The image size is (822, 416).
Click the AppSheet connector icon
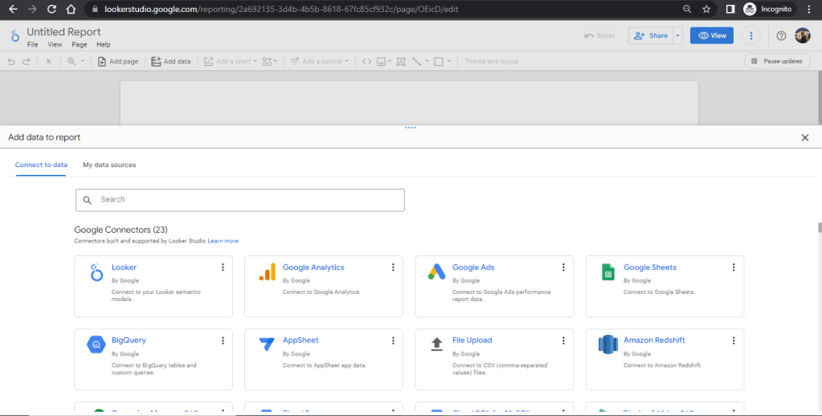tap(267, 345)
